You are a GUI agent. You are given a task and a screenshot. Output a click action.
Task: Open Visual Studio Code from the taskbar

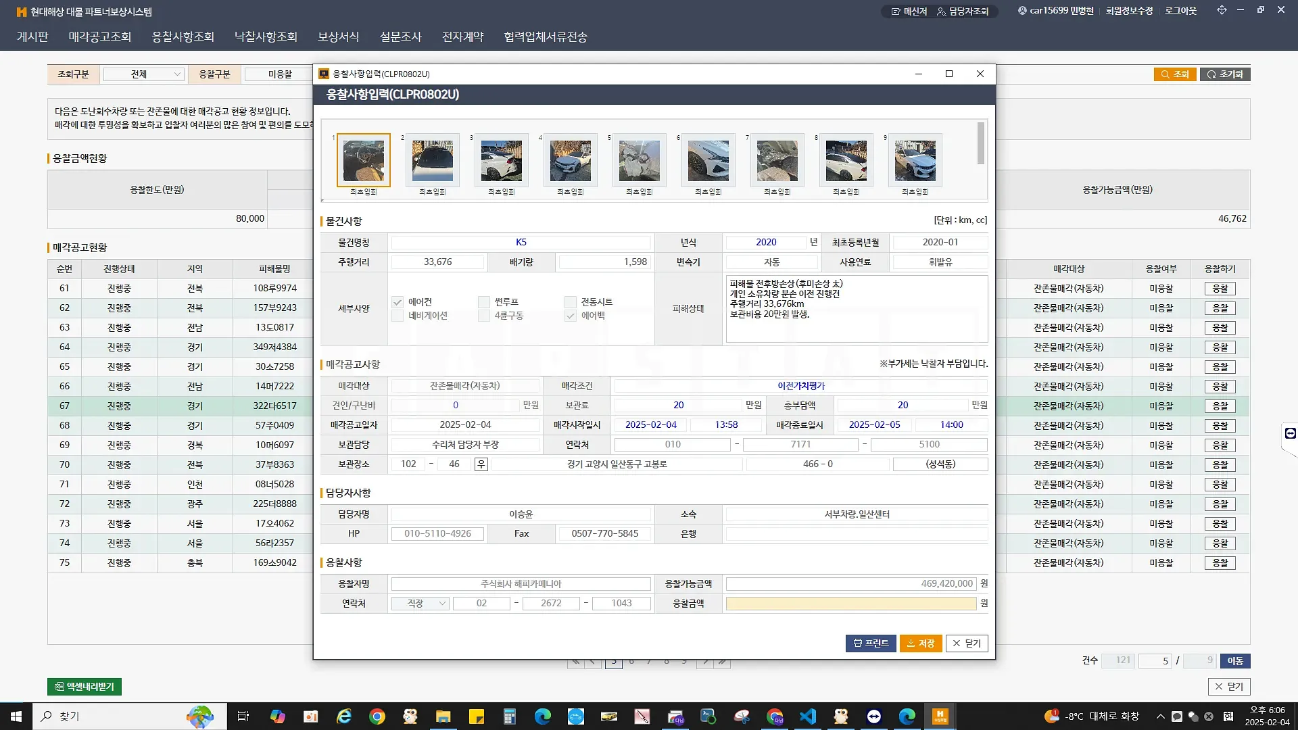pyautogui.click(x=808, y=716)
